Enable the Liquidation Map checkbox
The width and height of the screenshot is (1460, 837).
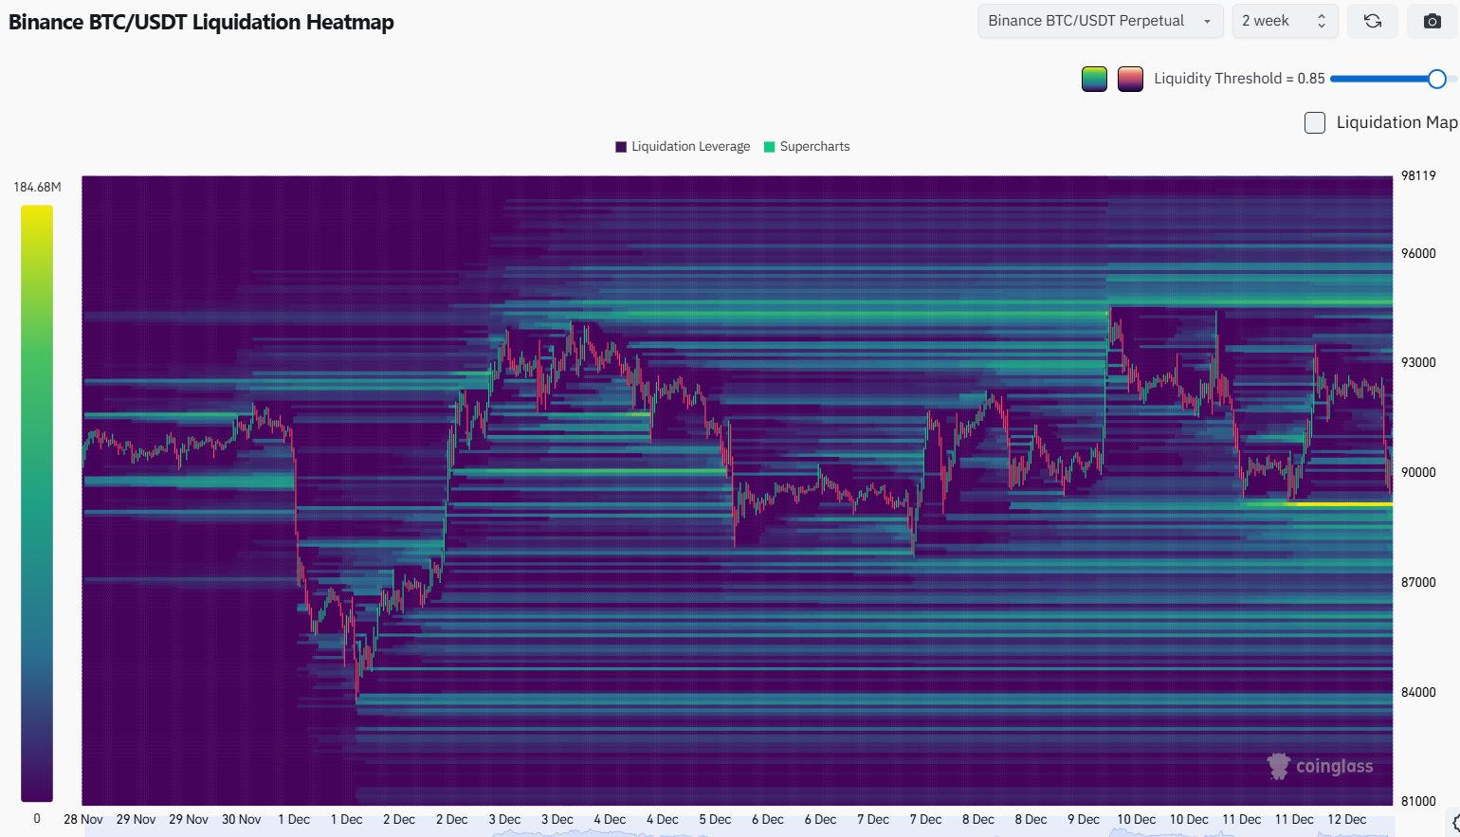[x=1315, y=122]
